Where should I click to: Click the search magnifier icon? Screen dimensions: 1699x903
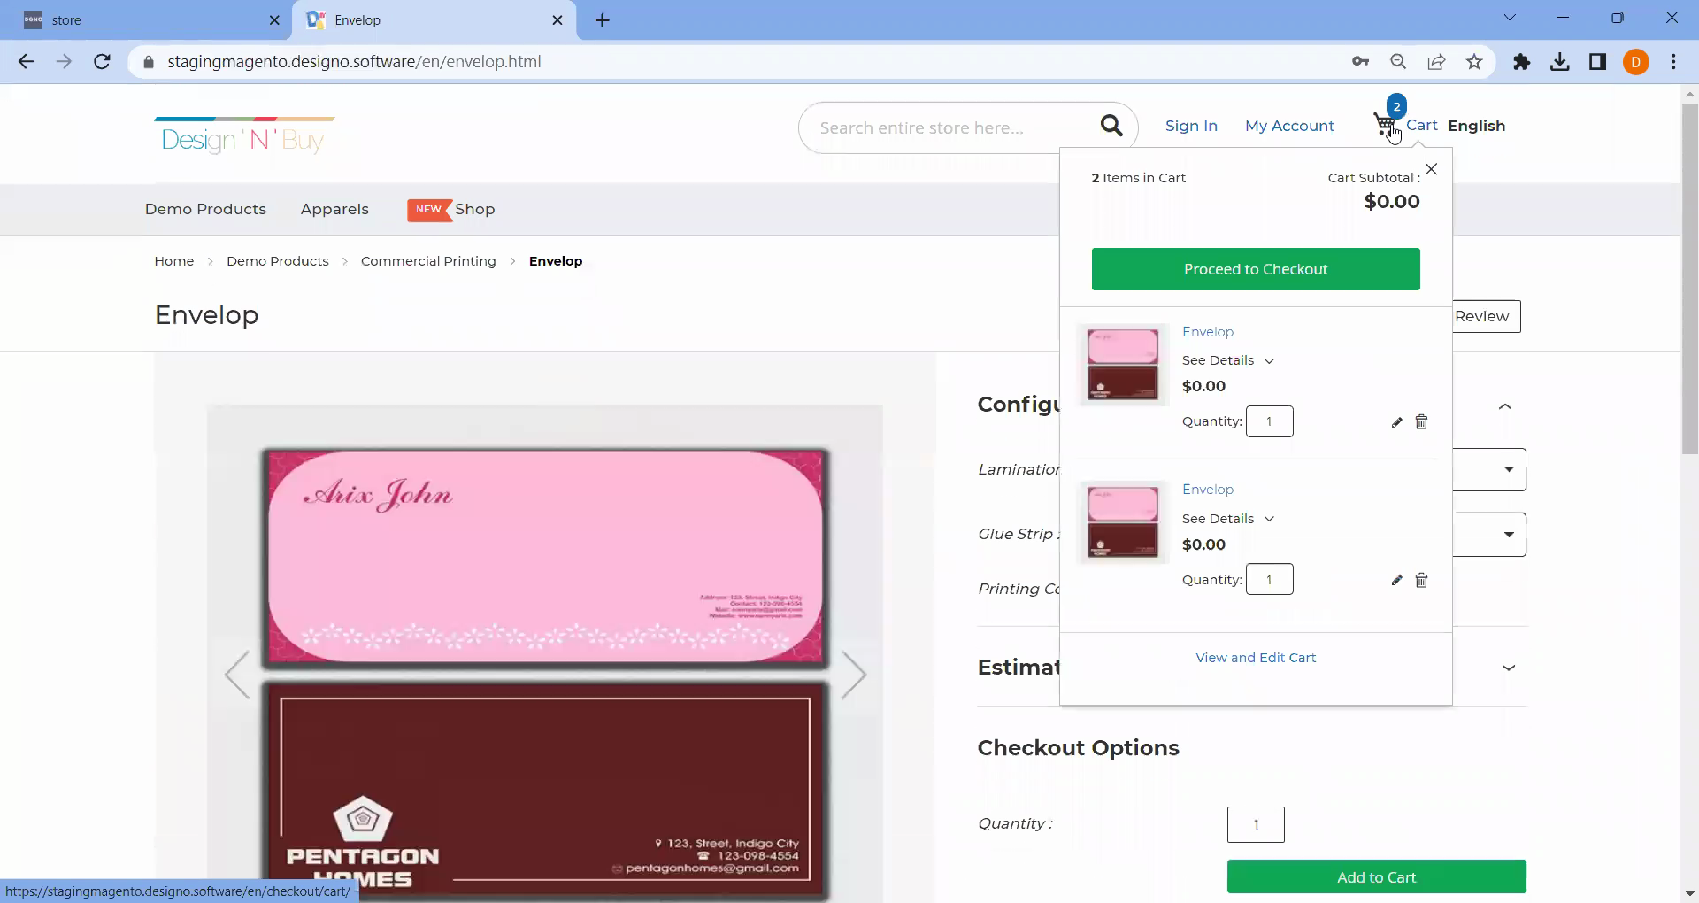pos(1111,127)
